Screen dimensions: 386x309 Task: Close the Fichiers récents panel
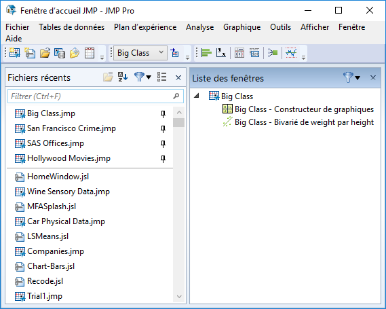point(178,78)
